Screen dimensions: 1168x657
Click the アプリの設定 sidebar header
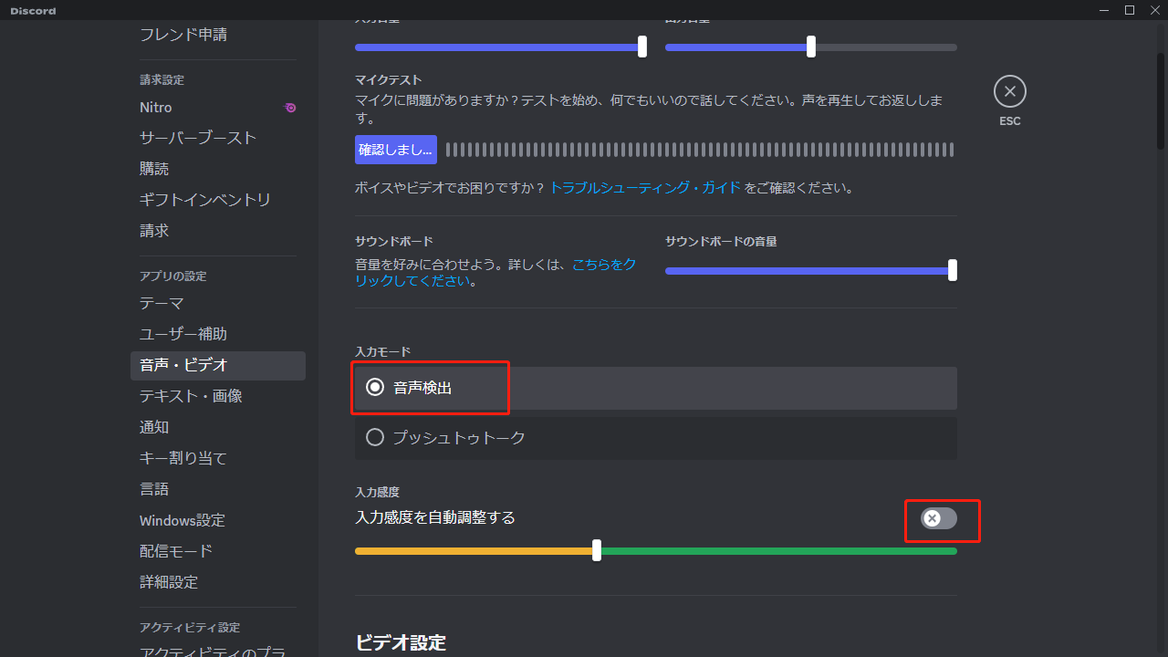173,276
